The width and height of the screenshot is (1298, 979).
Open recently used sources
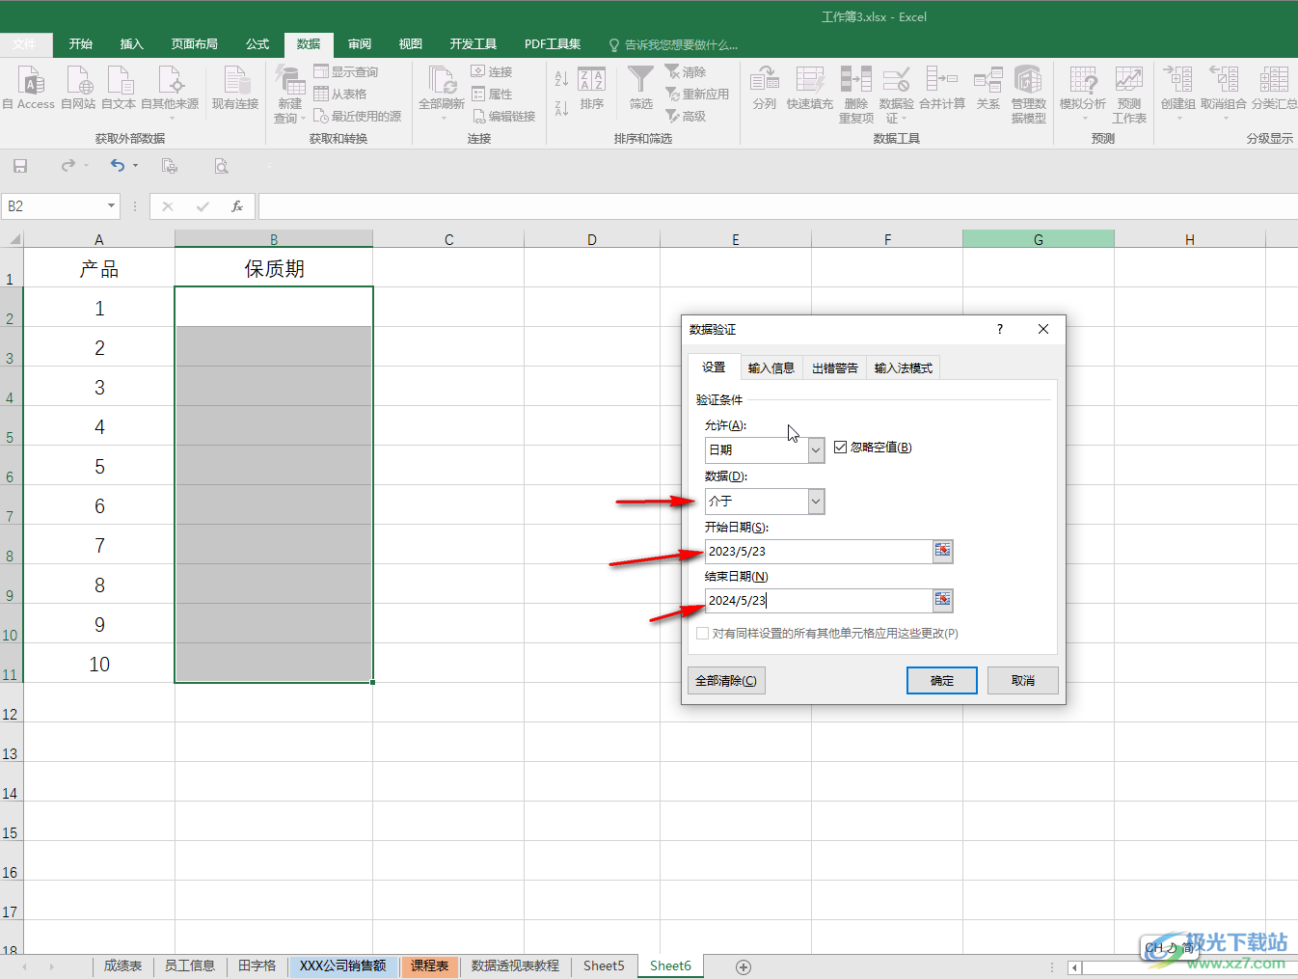coord(357,116)
